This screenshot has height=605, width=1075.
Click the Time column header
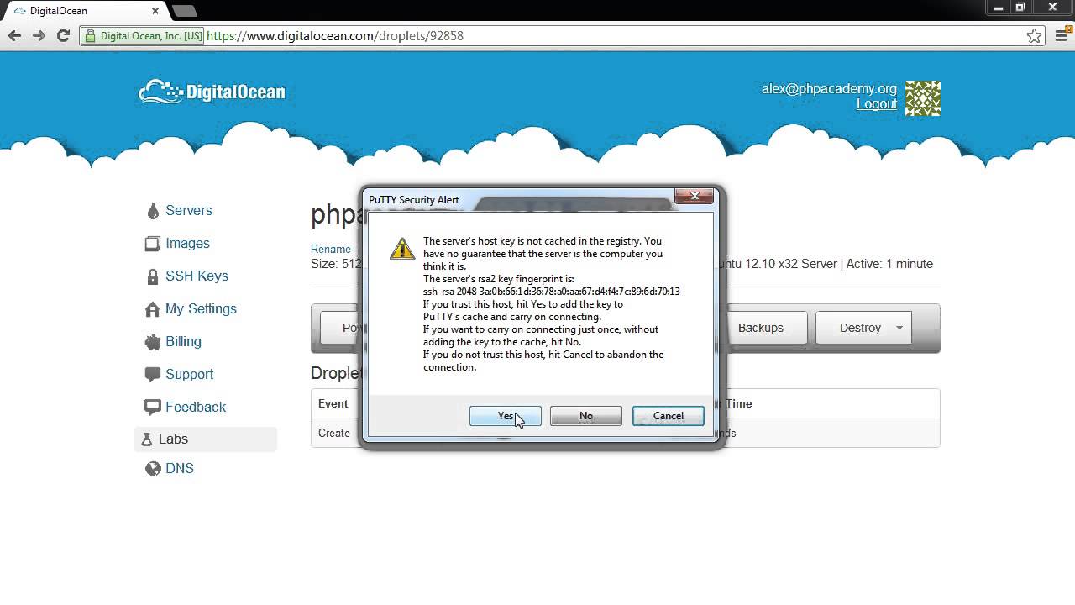pyautogui.click(x=739, y=403)
